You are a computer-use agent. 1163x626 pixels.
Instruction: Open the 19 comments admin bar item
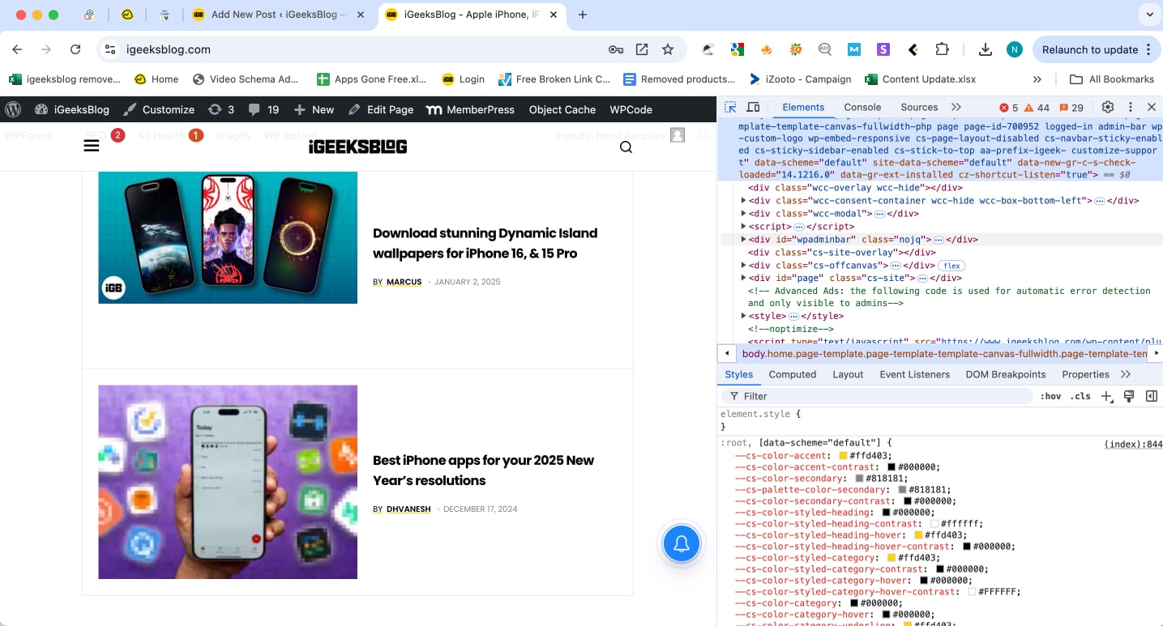click(x=263, y=109)
